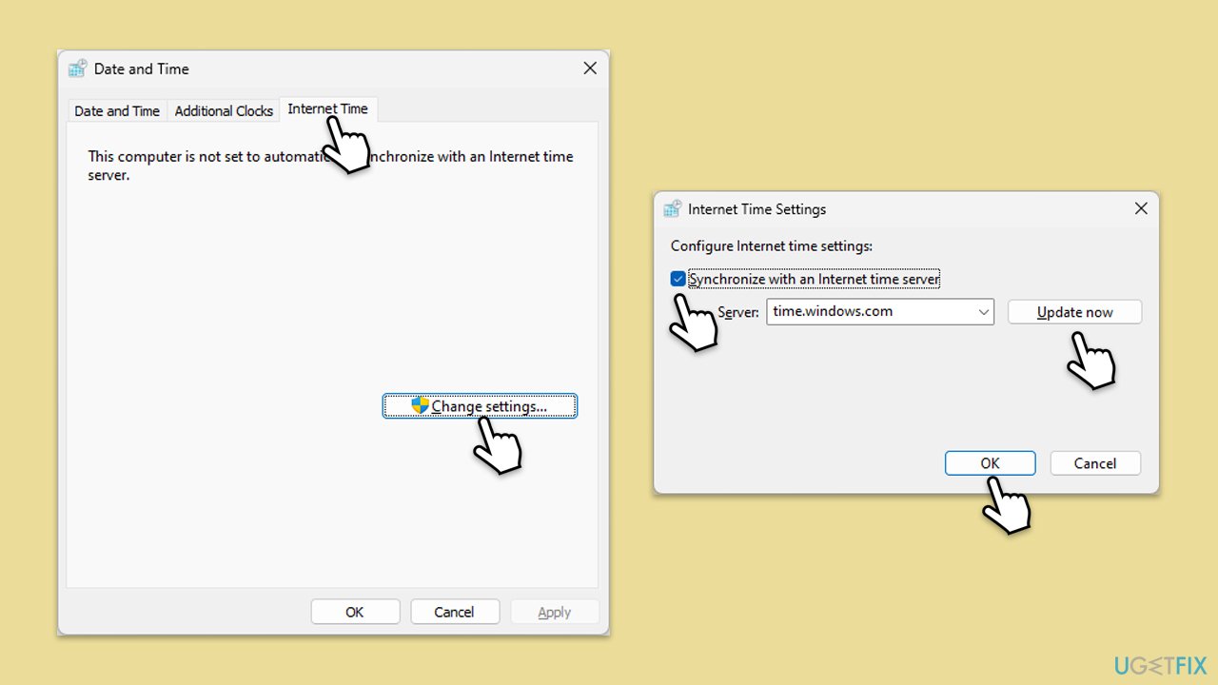The width and height of the screenshot is (1218, 685).
Task: Click the Change settings button
Action: pyautogui.click(x=480, y=406)
